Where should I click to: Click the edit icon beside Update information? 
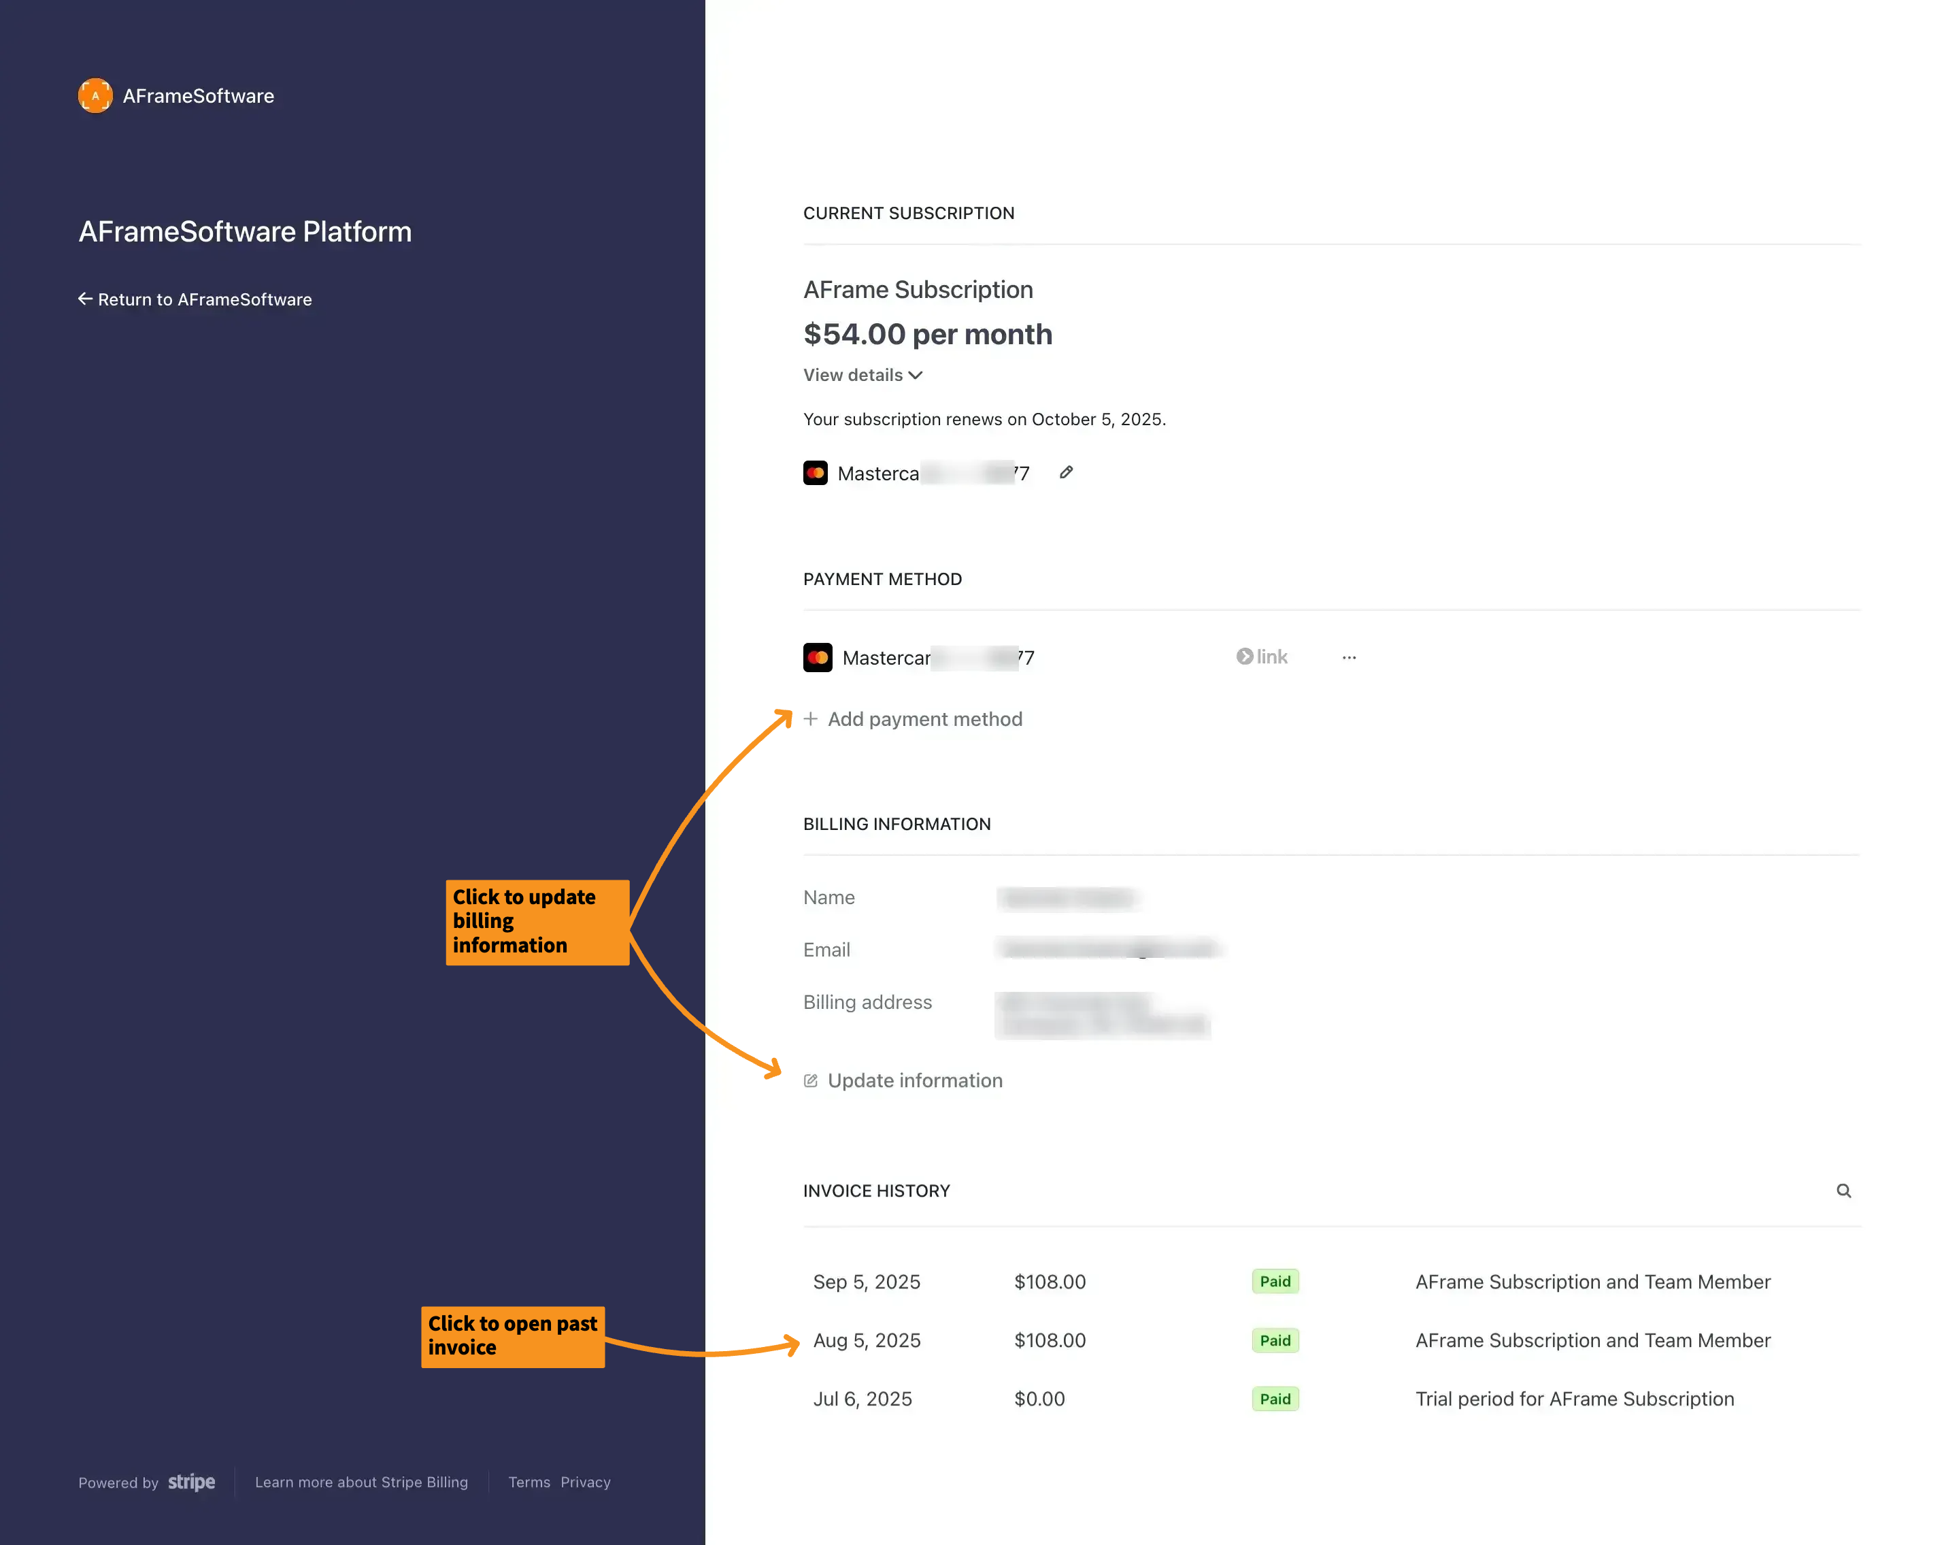pyautogui.click(x=810, y=1081)
